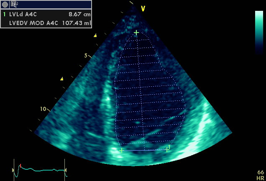Click the 10 cm depth scale label

[43, 109]
